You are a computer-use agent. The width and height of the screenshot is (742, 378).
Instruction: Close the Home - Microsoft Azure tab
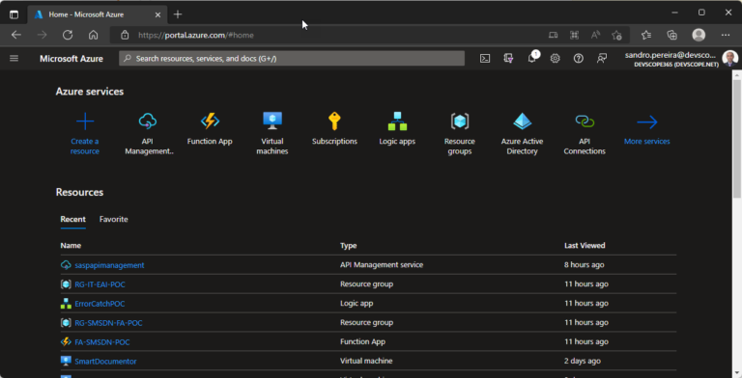(157, 14)
